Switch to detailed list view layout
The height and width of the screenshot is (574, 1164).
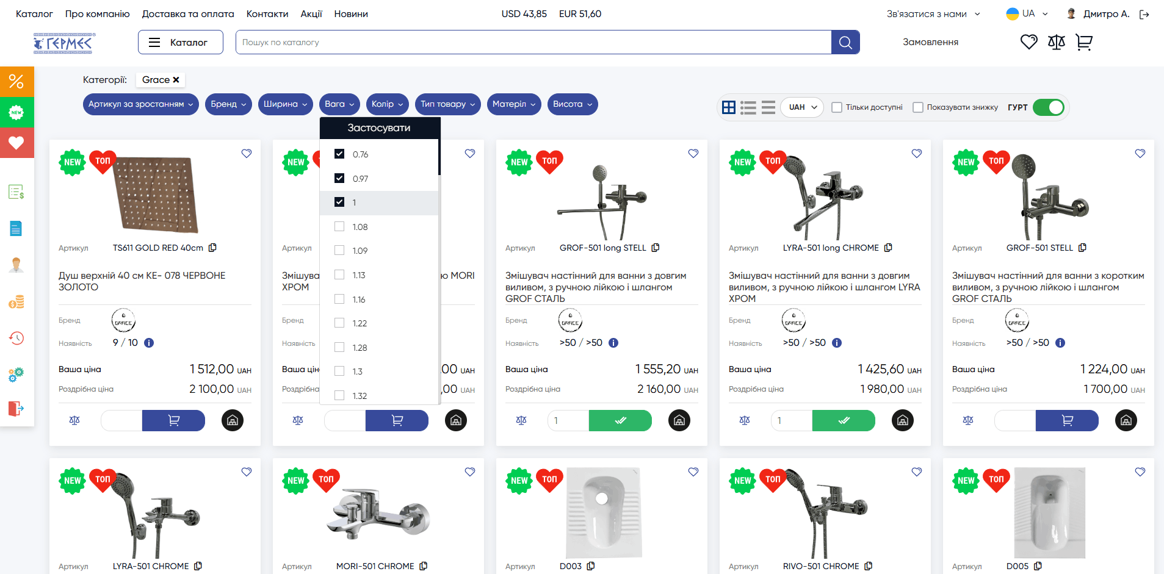coord(748,107)
